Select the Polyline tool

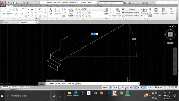coord(9,11)
